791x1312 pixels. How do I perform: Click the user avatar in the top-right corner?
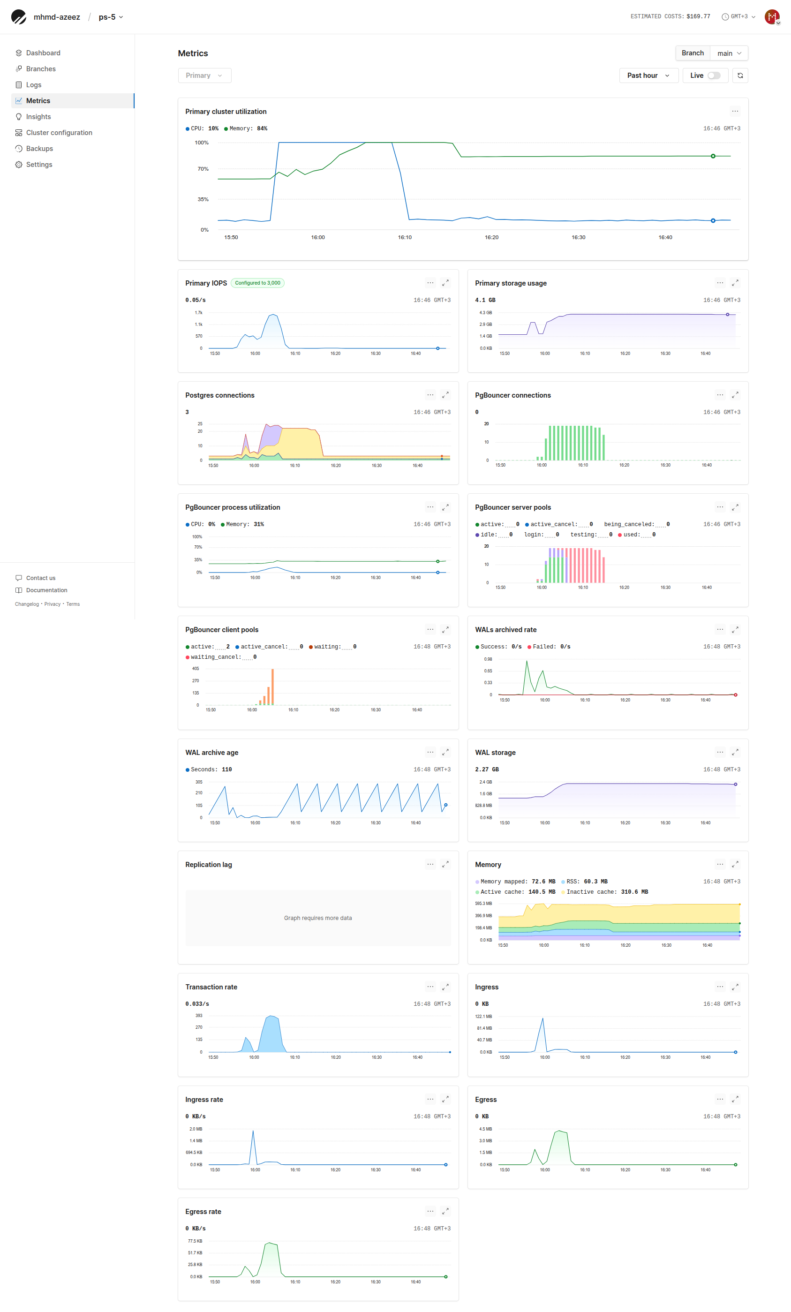coord(772,16)
